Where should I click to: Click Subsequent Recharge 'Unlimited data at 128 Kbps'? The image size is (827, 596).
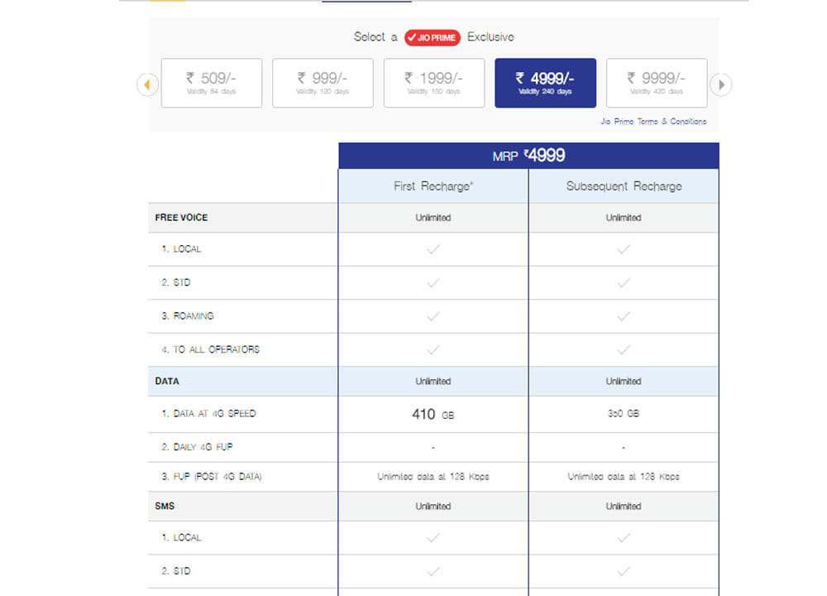pyautogui.click(x=624, y=477)
